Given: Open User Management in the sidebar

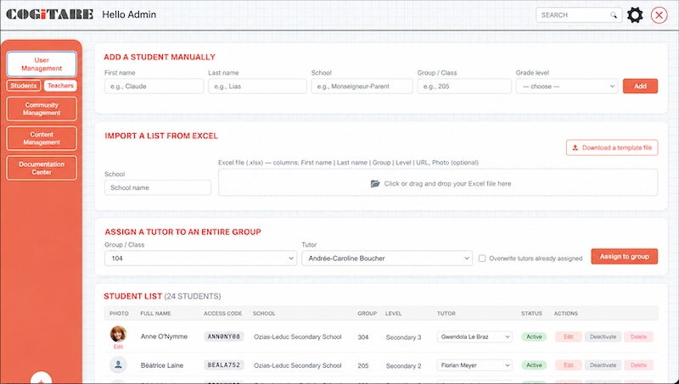Looking at the screenshot, I should [42, 64].
